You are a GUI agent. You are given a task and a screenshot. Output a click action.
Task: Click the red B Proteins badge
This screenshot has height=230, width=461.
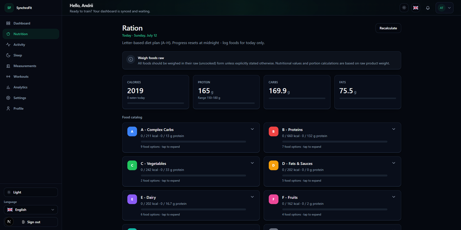[273, 131]
